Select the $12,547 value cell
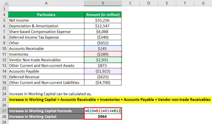 (103, 26)
